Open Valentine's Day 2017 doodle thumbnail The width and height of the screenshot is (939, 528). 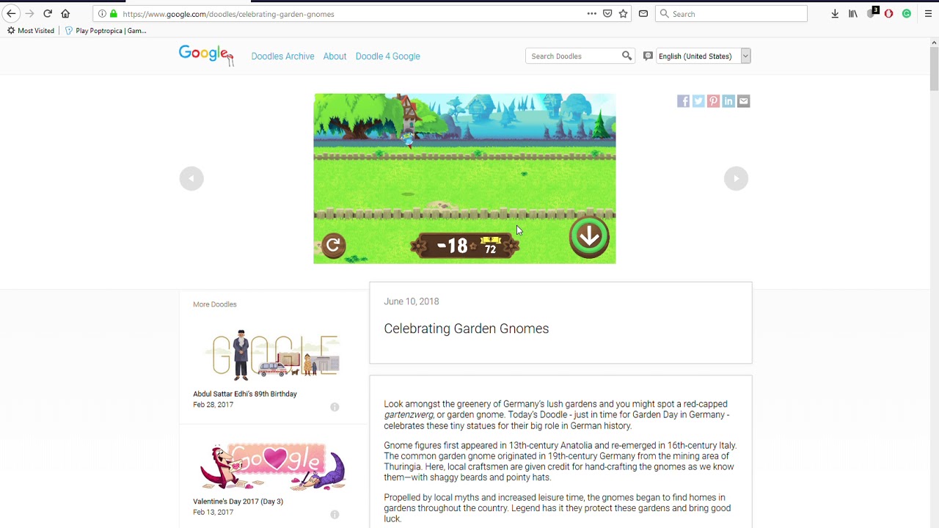[274, 466]
